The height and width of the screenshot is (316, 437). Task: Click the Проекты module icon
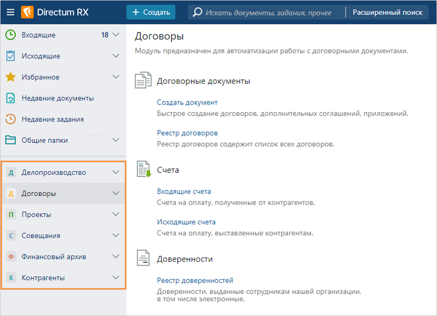click(11, 215)
